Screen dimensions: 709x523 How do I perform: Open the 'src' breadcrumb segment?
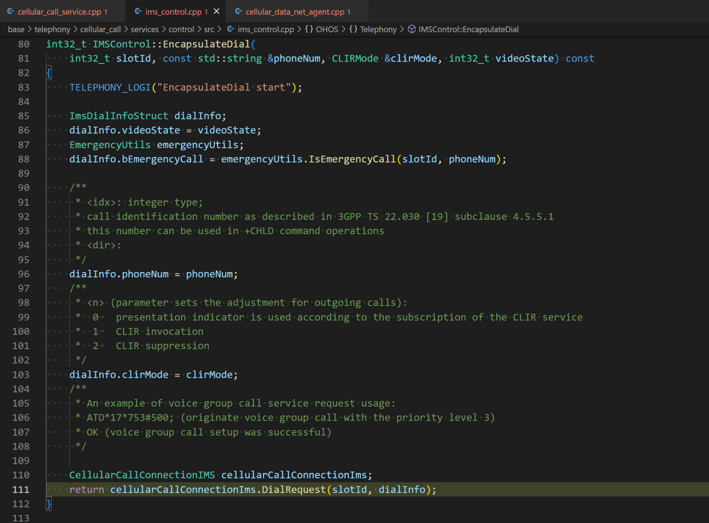point(209,29)
